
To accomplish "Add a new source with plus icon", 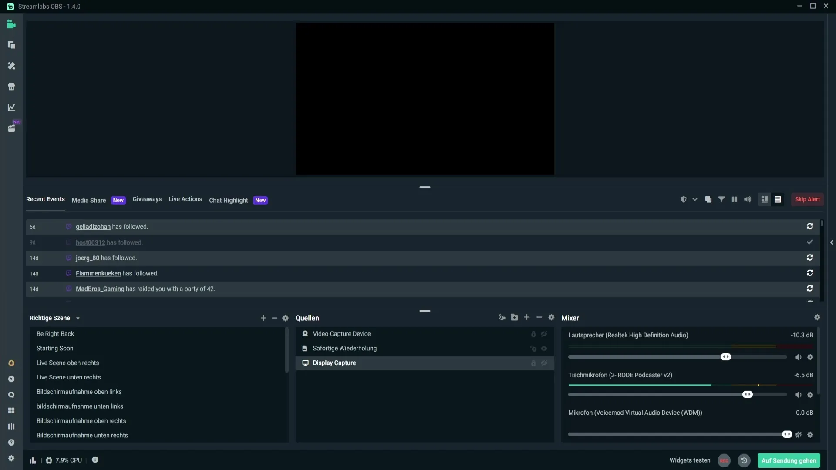I will (527, 317).
